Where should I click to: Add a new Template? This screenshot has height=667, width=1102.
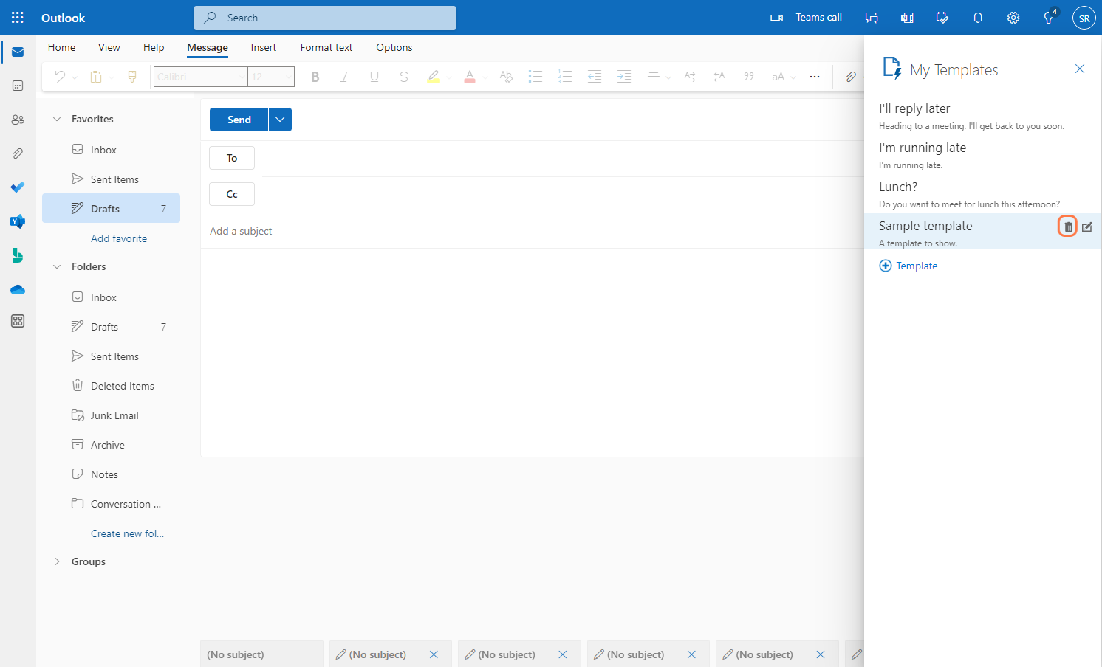tap(908, 266)
